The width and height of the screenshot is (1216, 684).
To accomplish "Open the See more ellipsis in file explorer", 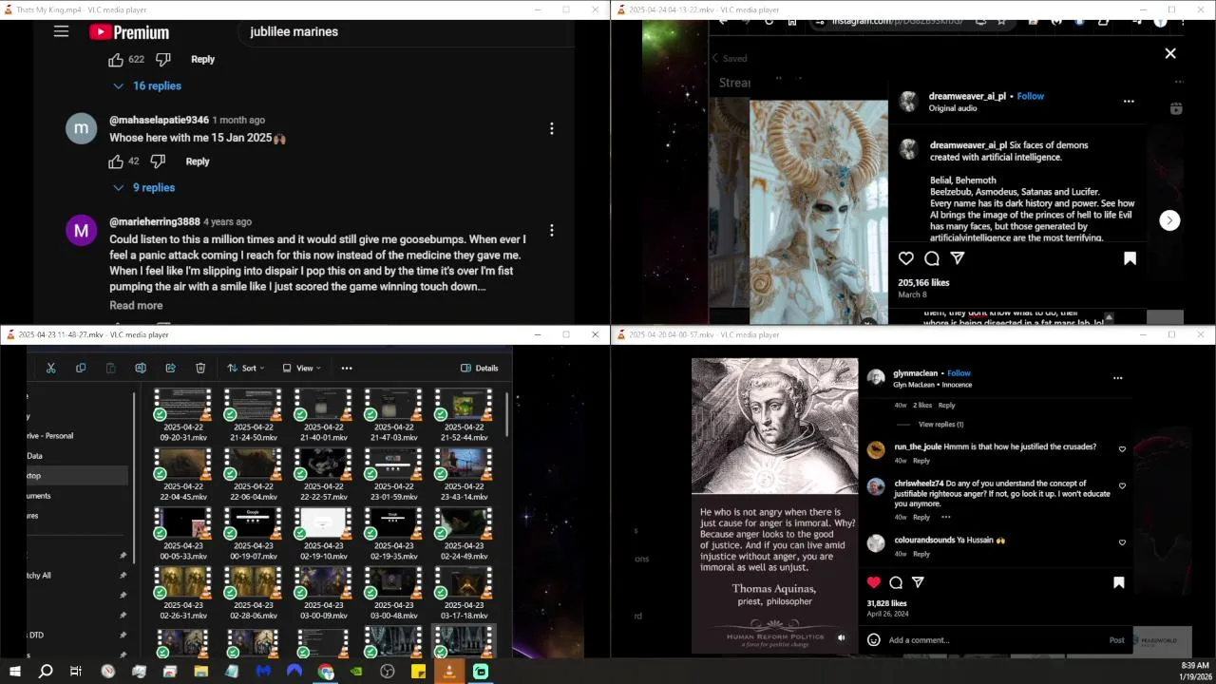I will tap(347, 368).
